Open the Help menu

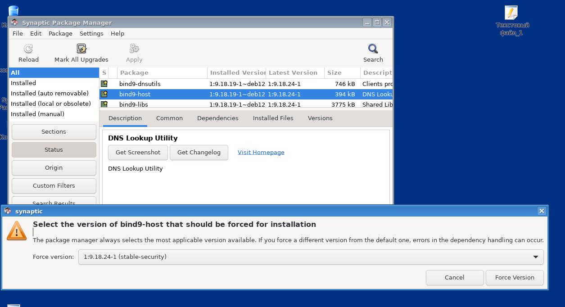118,33
